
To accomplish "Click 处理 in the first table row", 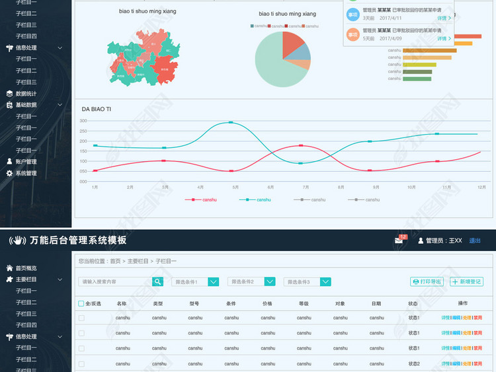I will pos(467,318).
